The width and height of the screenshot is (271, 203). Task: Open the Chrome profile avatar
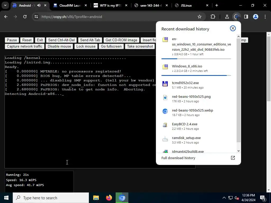point(256,17)
